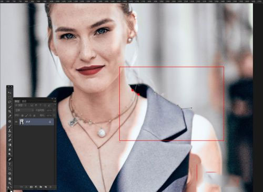Image resolution: width=263 pixels, height=192 pixels.
Task: Filter layers by adjustment layers icon
Action: (x=36, y=105)
